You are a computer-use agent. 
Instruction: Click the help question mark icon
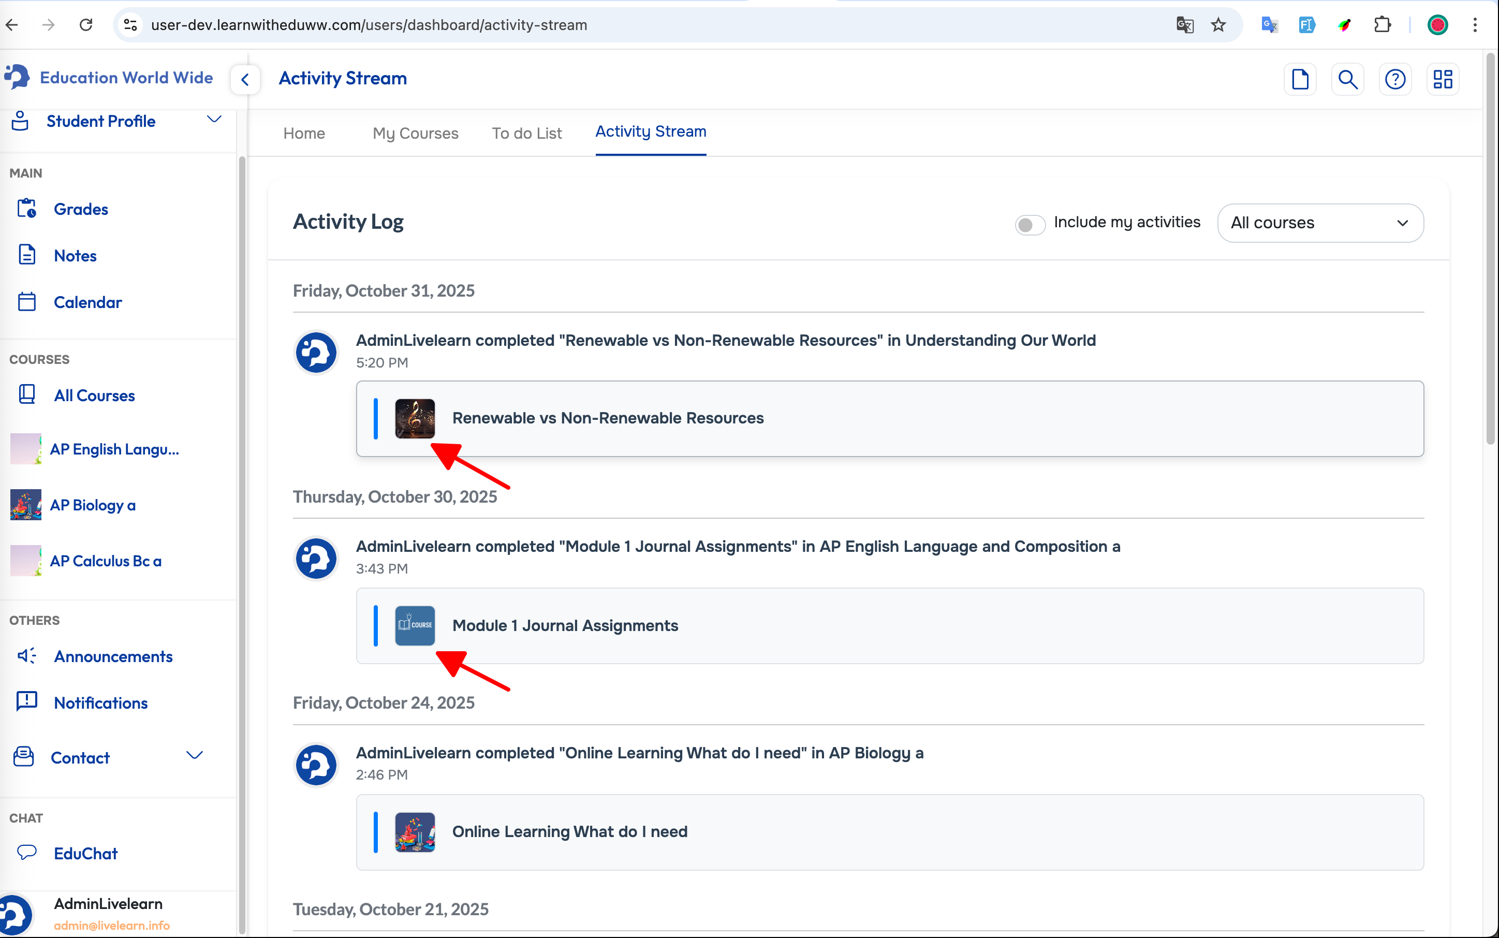coord(1395,79)
